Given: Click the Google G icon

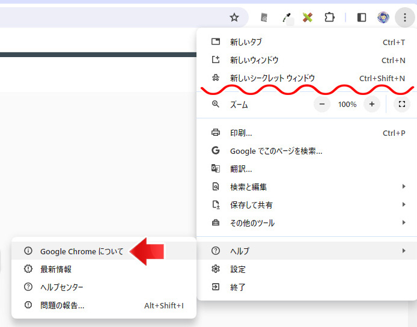Looking at the screenshot, I should 216,151.
